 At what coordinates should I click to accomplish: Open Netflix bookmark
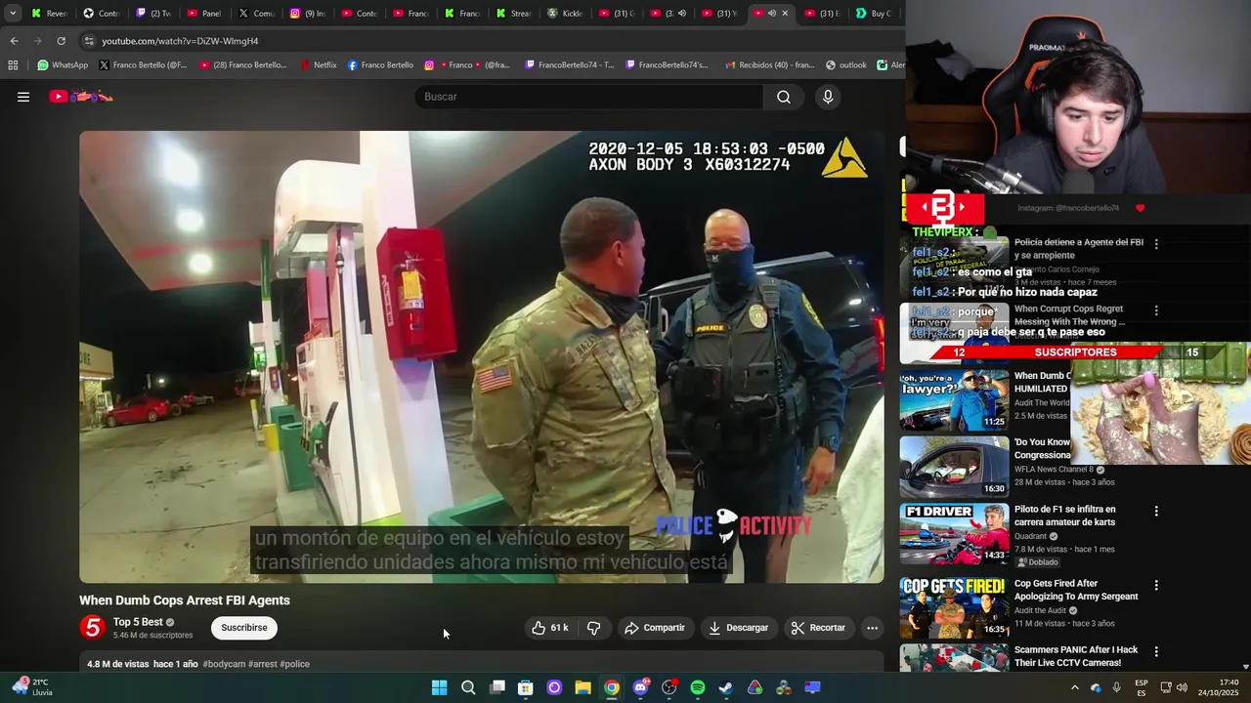coord(318,65)
